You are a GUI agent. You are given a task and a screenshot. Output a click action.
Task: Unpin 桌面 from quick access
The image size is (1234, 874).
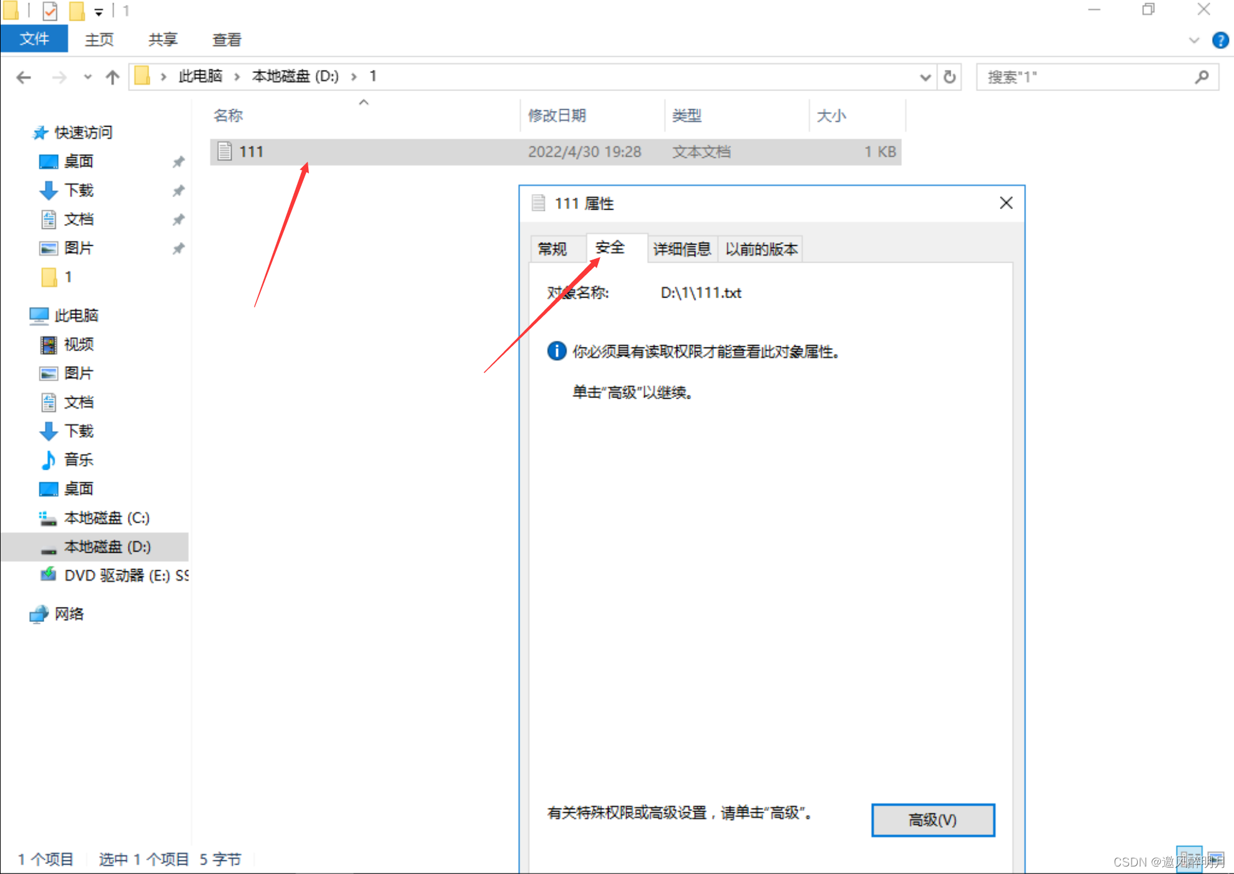click(179, 162)
